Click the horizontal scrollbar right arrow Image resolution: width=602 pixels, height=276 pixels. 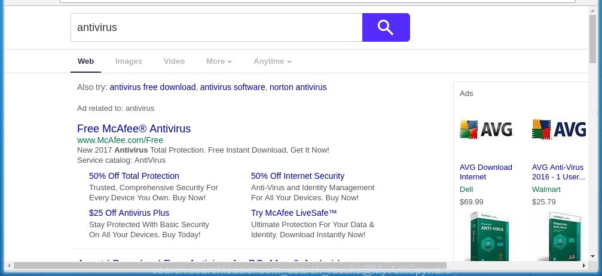coord(584,265)
